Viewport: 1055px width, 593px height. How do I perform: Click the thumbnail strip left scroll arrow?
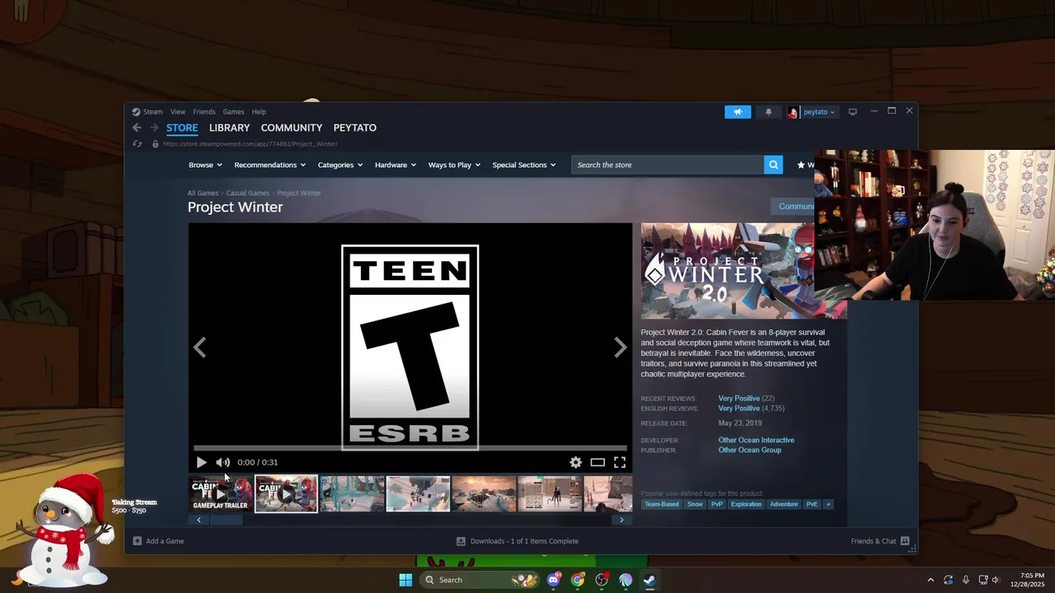(x=199, y=520)
